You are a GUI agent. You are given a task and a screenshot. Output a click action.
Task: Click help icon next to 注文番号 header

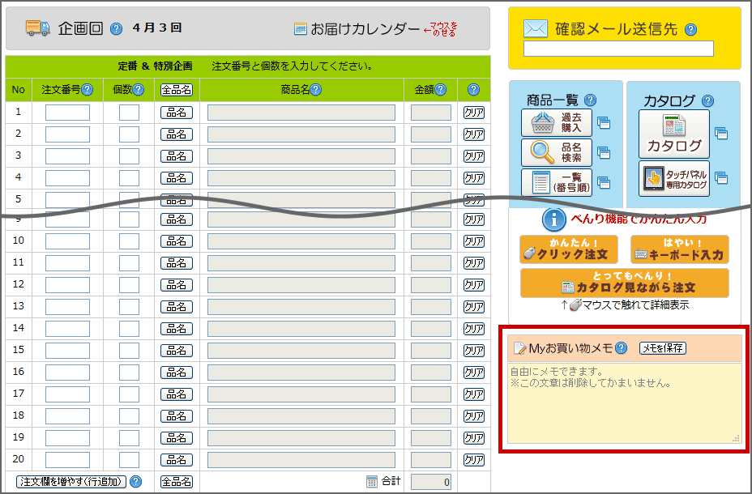88,90
